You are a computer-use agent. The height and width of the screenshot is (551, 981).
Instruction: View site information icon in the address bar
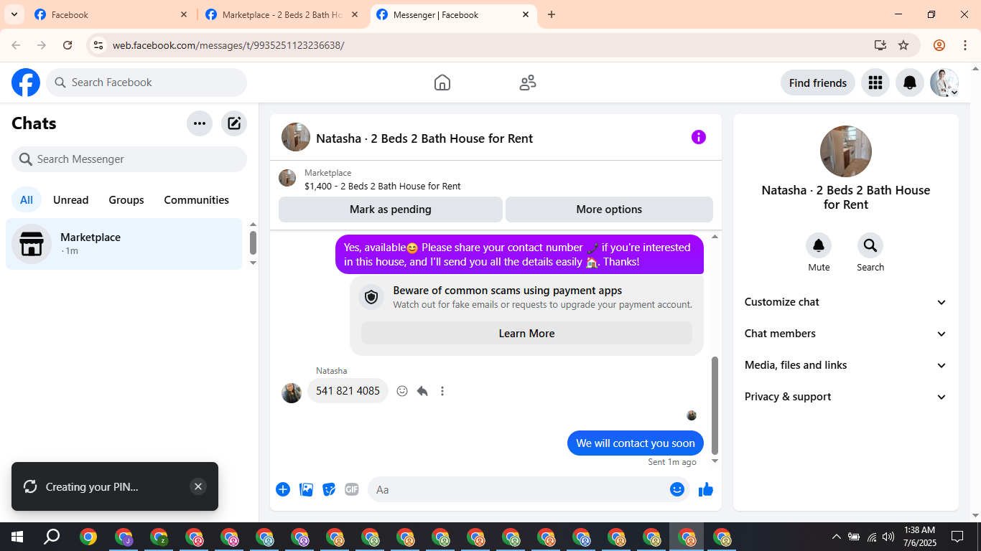(98, 45)
